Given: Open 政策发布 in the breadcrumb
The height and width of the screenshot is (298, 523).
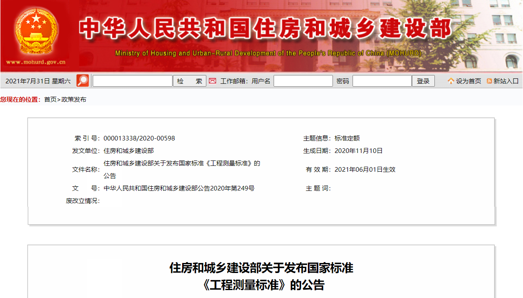Looking at the screenshot, I should pos(74,100).
